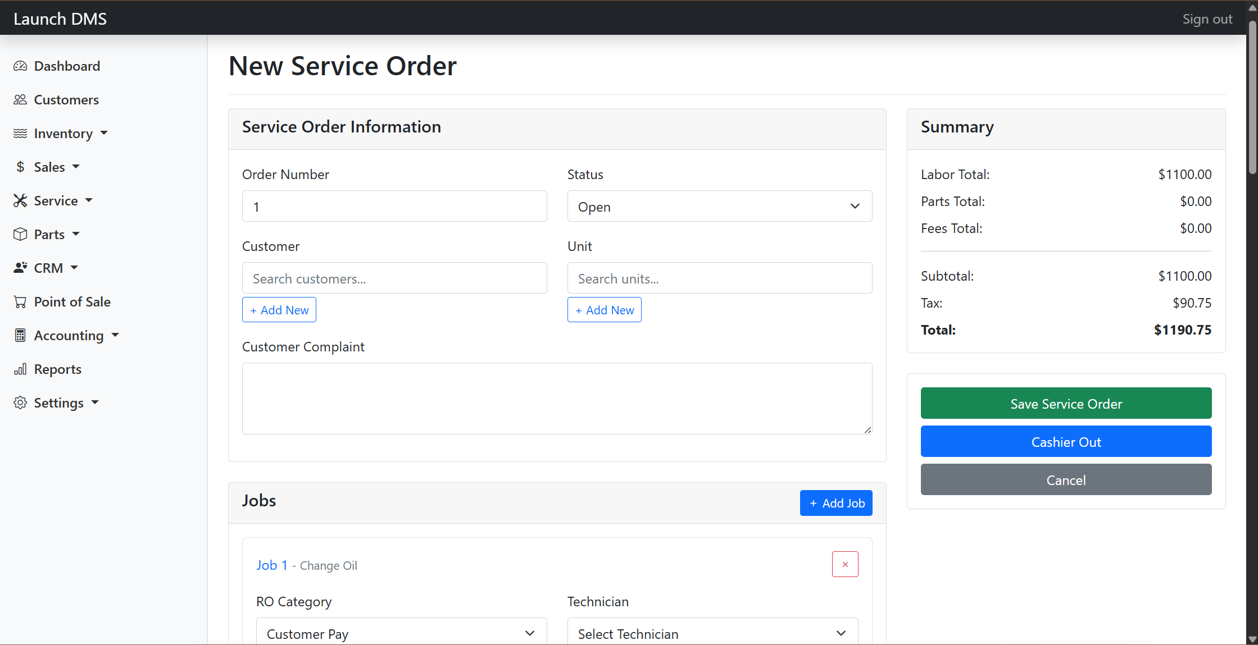Open the Status dropdown showing Open

[x=719, y=206]
